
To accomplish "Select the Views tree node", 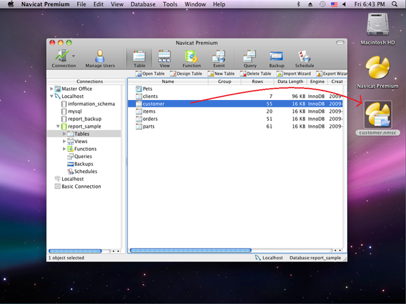I will tap(77, 141).
